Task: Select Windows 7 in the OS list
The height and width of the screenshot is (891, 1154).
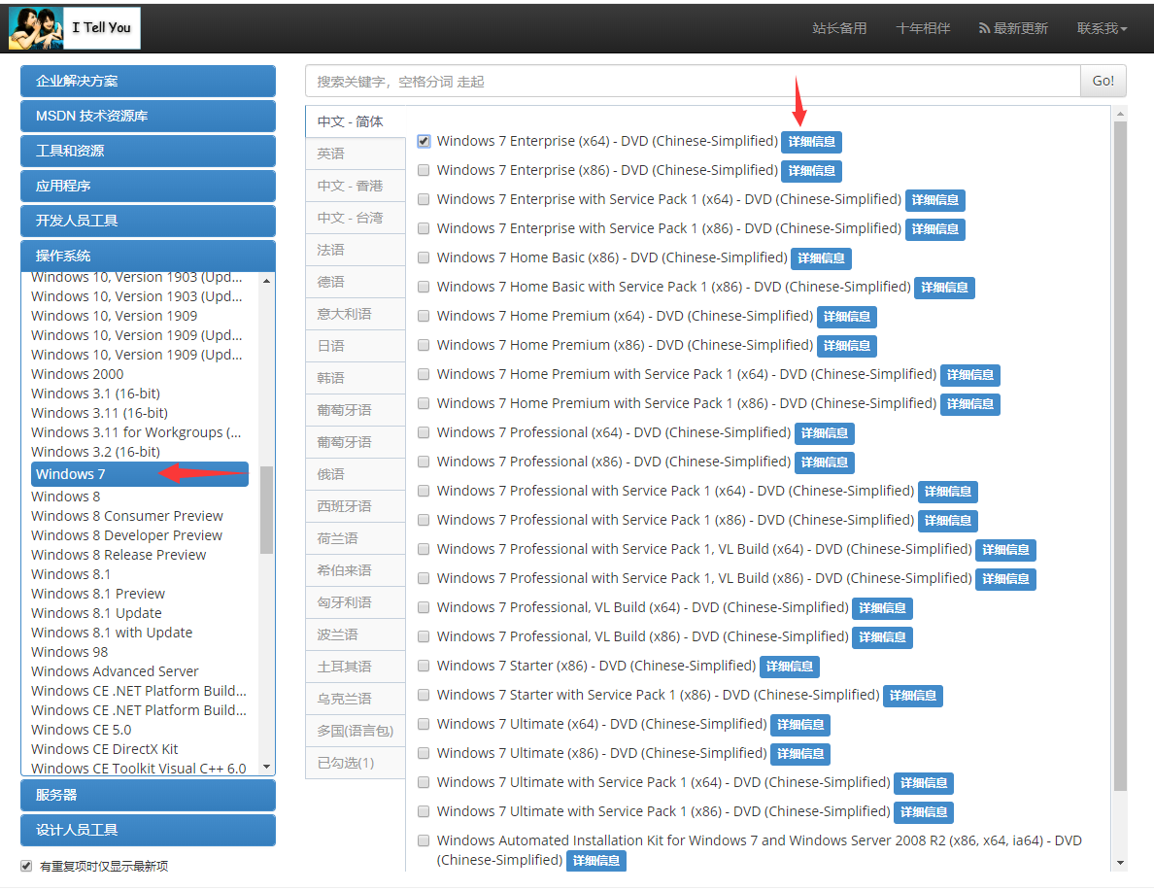Action: point(140,474)
